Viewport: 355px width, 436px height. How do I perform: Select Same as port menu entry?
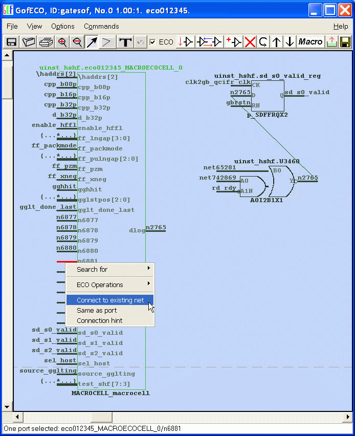[97, 310]
